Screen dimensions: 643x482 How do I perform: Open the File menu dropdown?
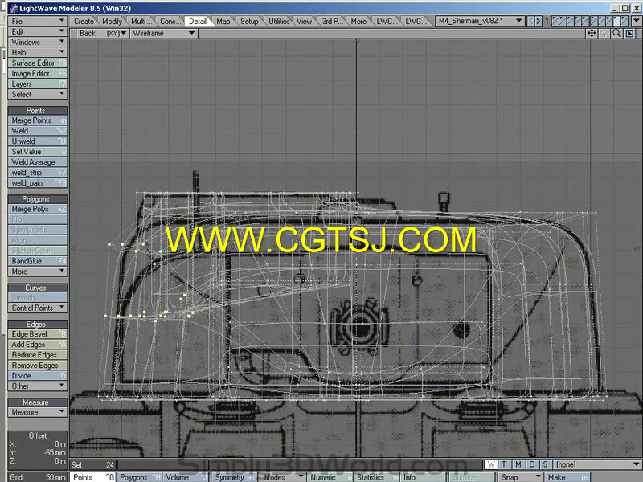tap(38, 22)
